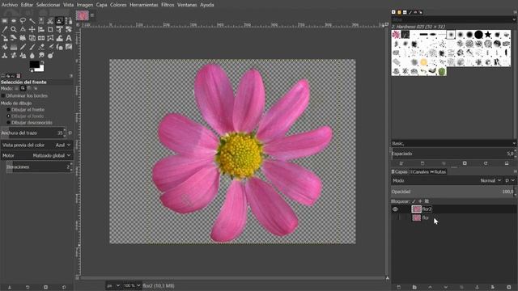
Task: Select the Free Select lasso tool
Action: click(23, 21)
